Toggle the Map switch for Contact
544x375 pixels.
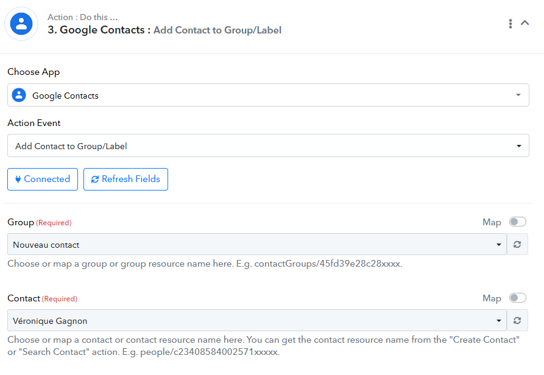(x=518, y=298)
